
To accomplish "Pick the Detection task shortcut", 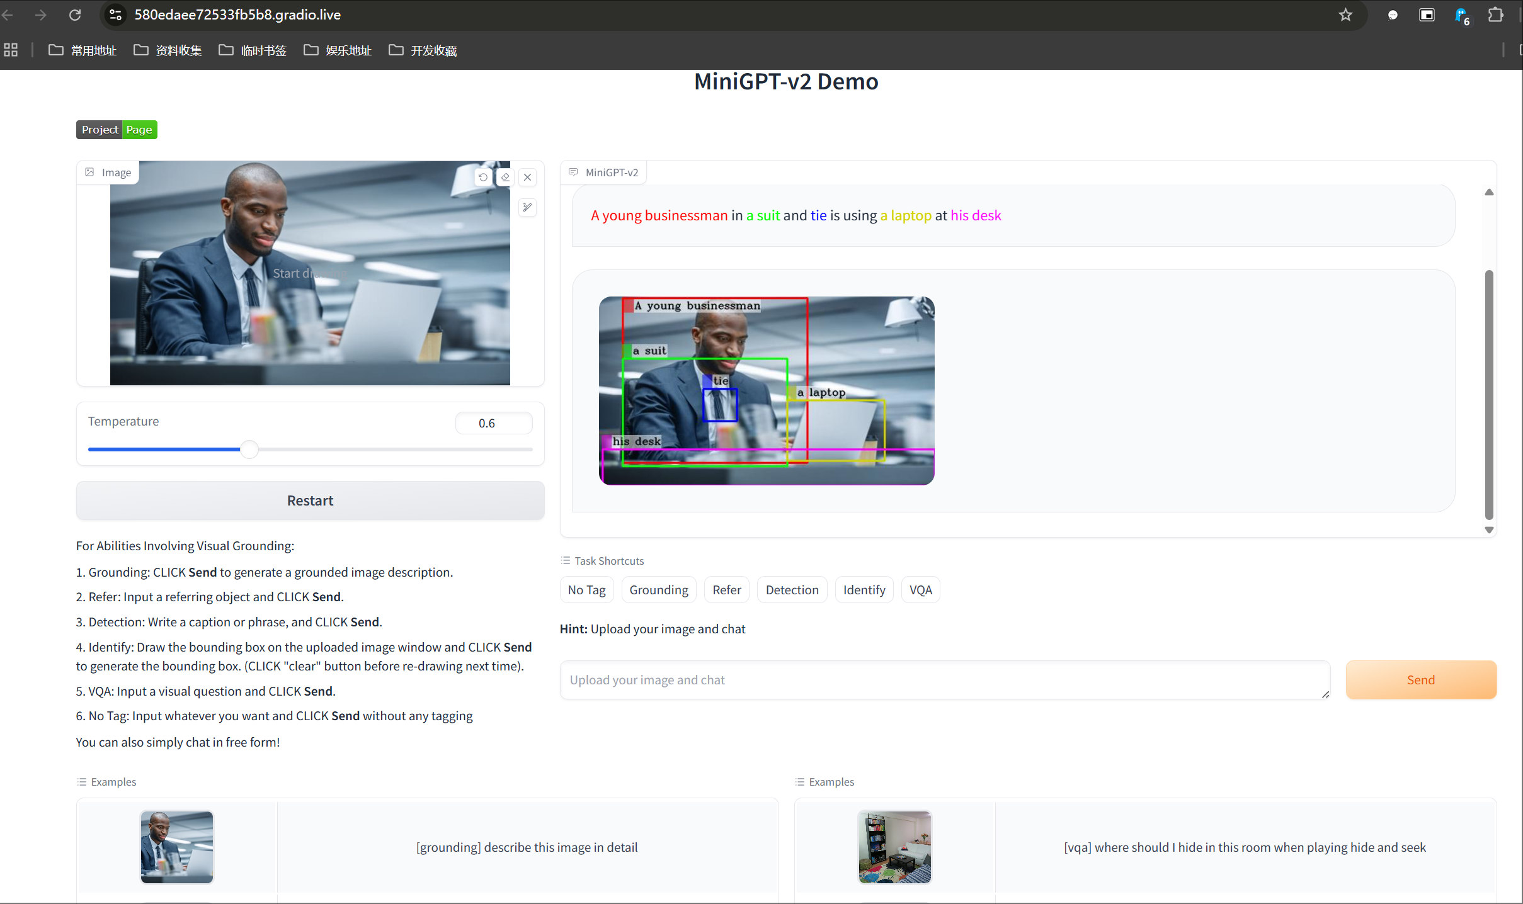I will pyautogui.click(x=792, y=590).
